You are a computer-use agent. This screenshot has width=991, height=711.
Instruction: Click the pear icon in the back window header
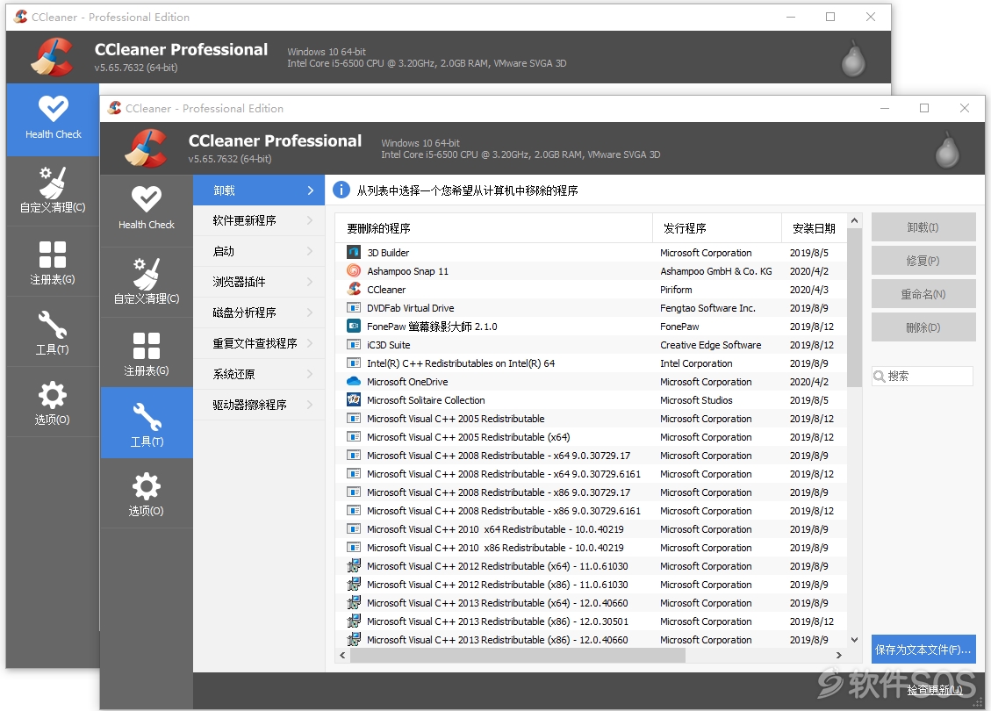pyautogui.click(x=853, y=59)
